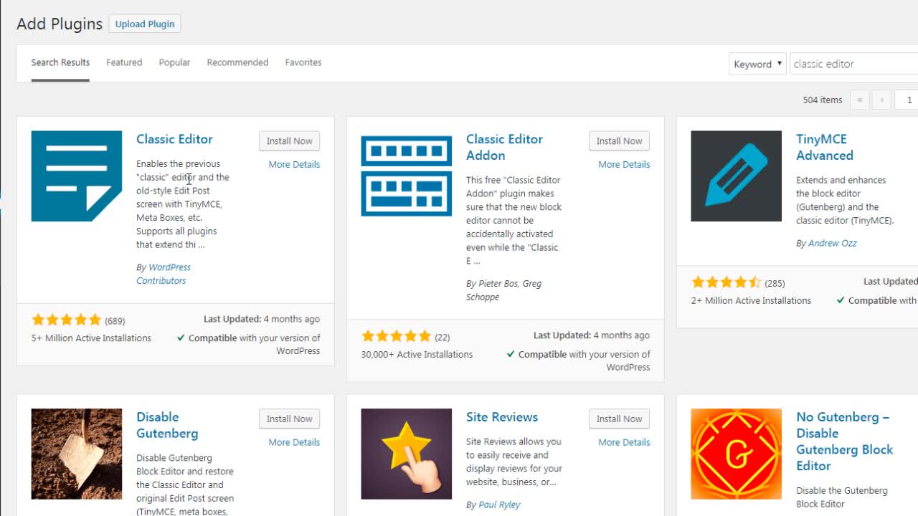The image size is (918, 516).
Task: Click the Disable Gutenberg shovel thumbnail
Action: 77,454
